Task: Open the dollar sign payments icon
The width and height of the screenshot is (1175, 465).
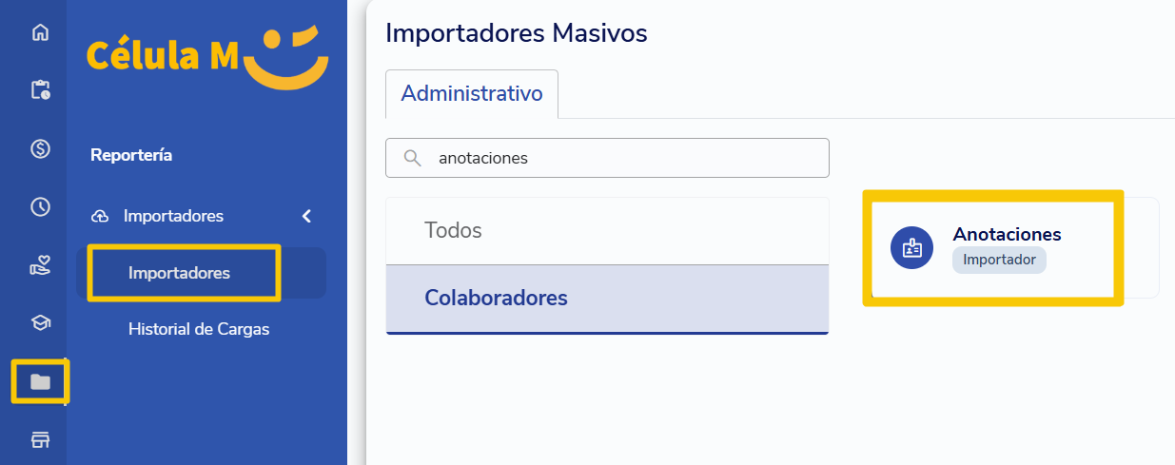Action: (x=40, y=148)
